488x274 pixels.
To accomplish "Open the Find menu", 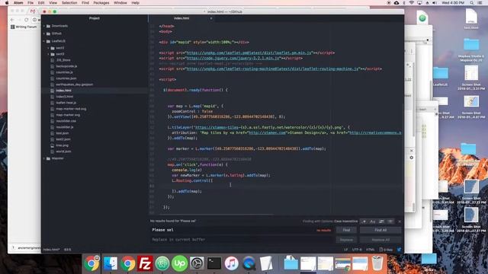I will tap(85, 3).
